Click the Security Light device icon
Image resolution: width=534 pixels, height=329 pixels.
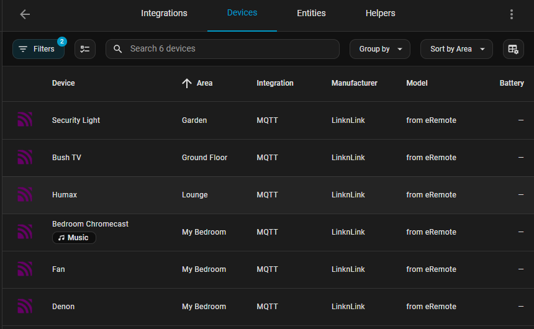click(x=25, y=120)
